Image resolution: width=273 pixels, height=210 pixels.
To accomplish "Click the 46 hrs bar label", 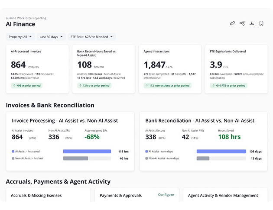I will click(x=124, y=158).
